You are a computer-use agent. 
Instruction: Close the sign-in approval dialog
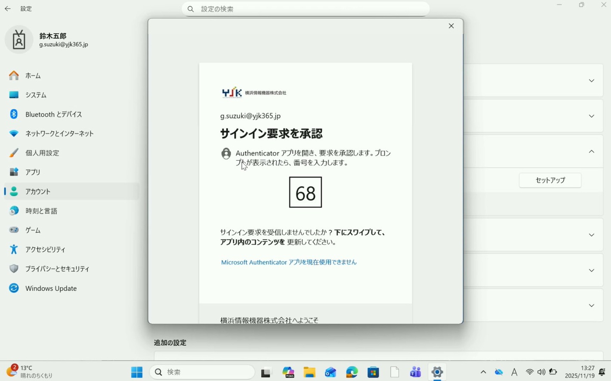[451, 26]
